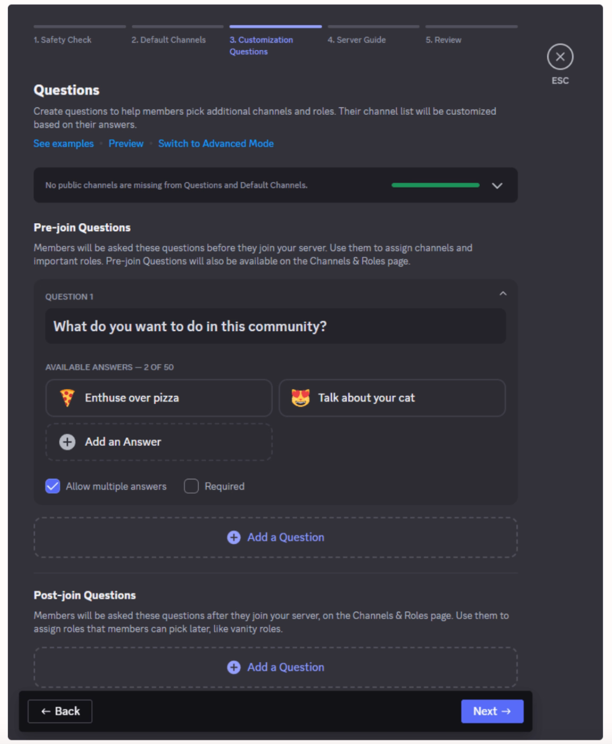Click the Pre-join Questions heading
The image size is (612, 744).
click(82, 227)
